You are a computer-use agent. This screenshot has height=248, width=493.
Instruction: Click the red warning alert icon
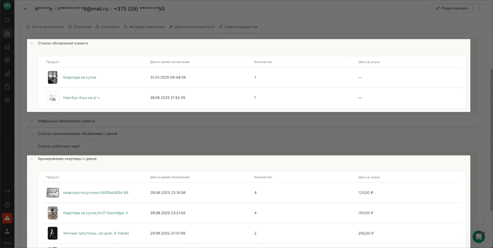[x=7, y=218]
